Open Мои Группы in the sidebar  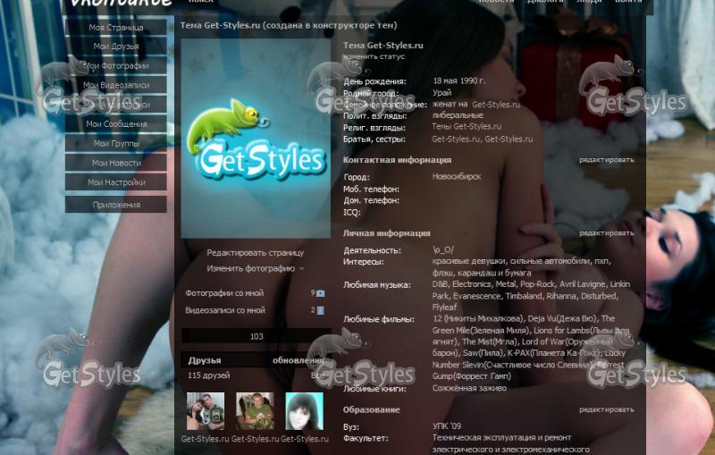[116, 144]
